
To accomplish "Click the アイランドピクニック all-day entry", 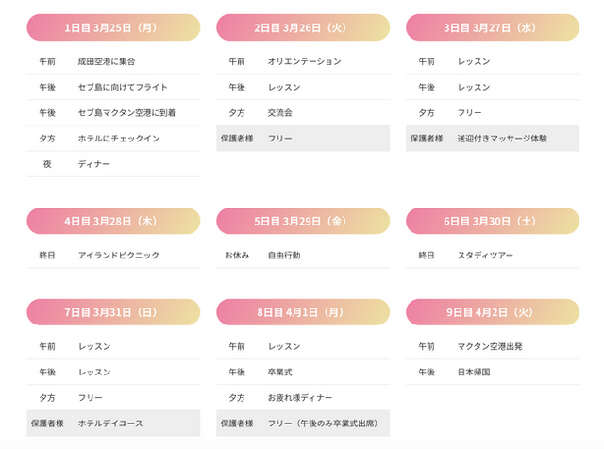I will pyautogui.click(x=119, y=255).
